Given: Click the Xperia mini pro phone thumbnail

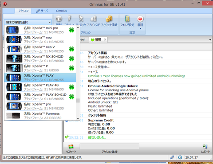Looking at the screenshot, I should coord(13,30).
